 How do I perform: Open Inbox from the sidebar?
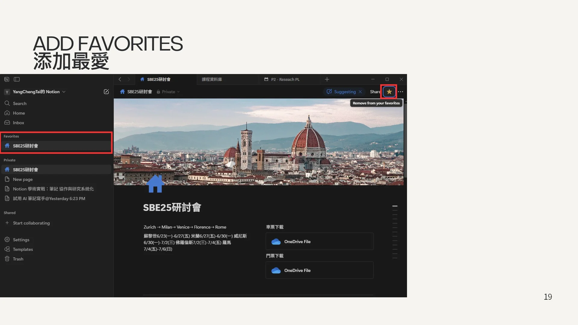[x=18, y=123]
